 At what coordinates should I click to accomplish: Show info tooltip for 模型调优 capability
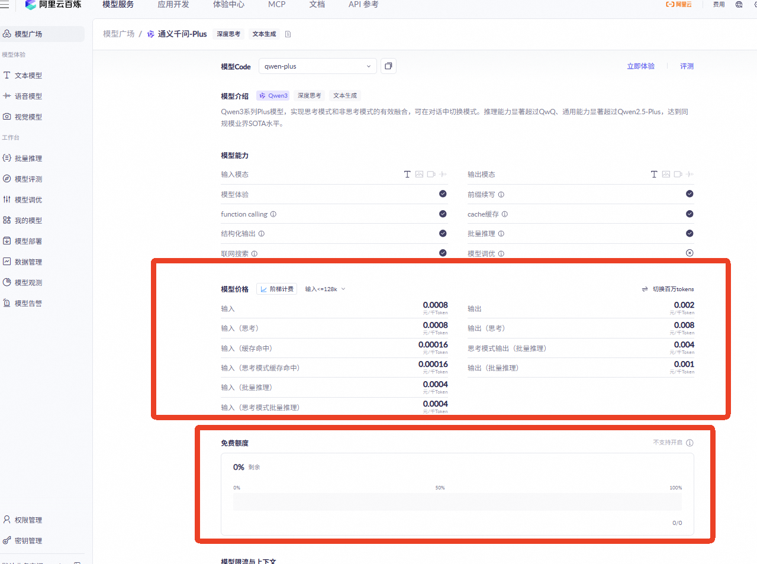(501, 254)
